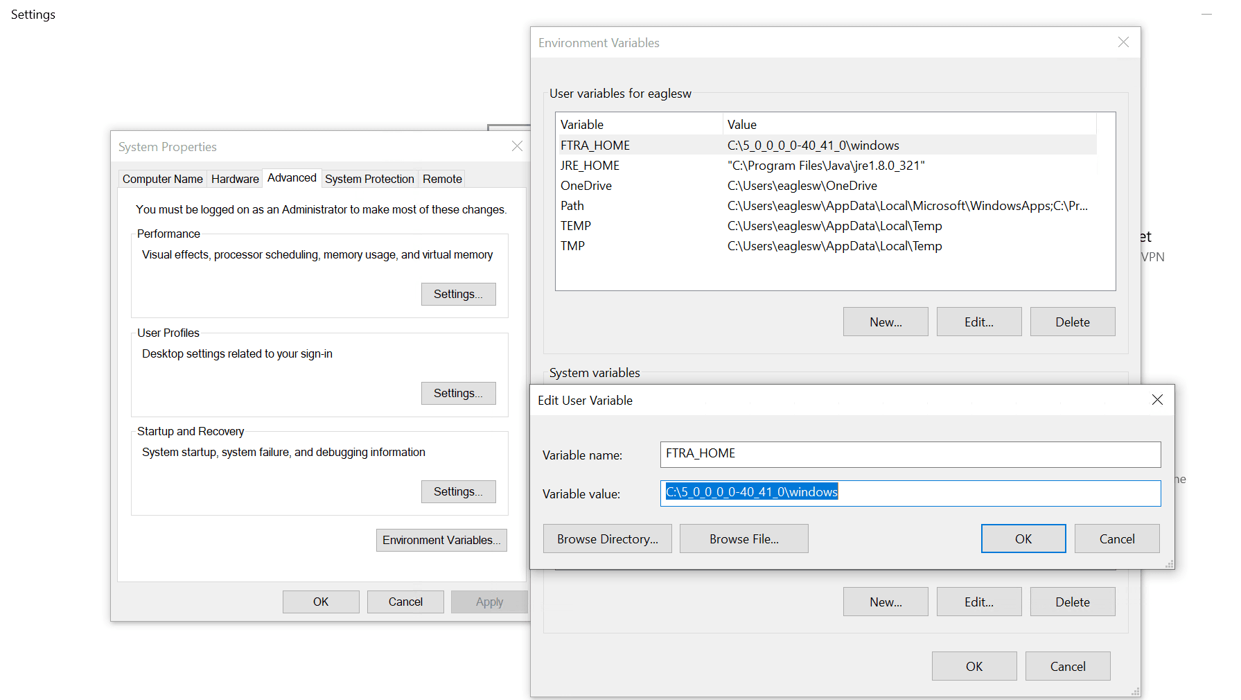The height and width of the screenshot is (700, 1241).
Task: Create a new user variable with New
Action: click(885, 322)
